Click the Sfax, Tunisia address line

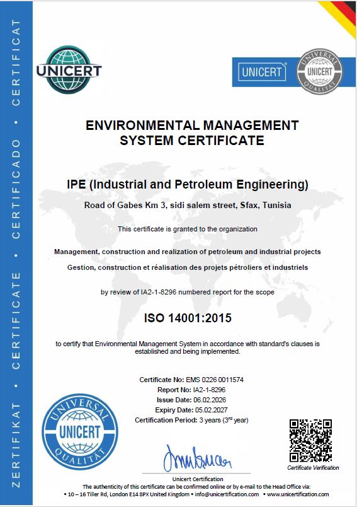[188, 205]
